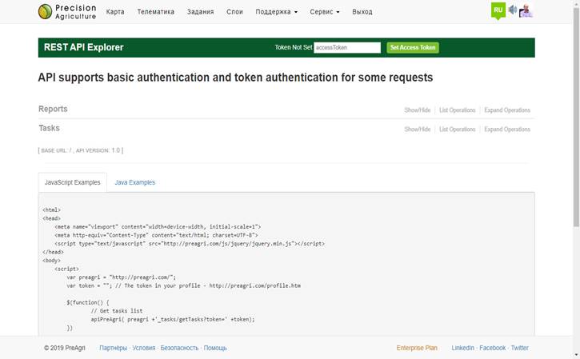Go to the Телематика page
This screenshot has width=580, height=359.
click(155, 12)
